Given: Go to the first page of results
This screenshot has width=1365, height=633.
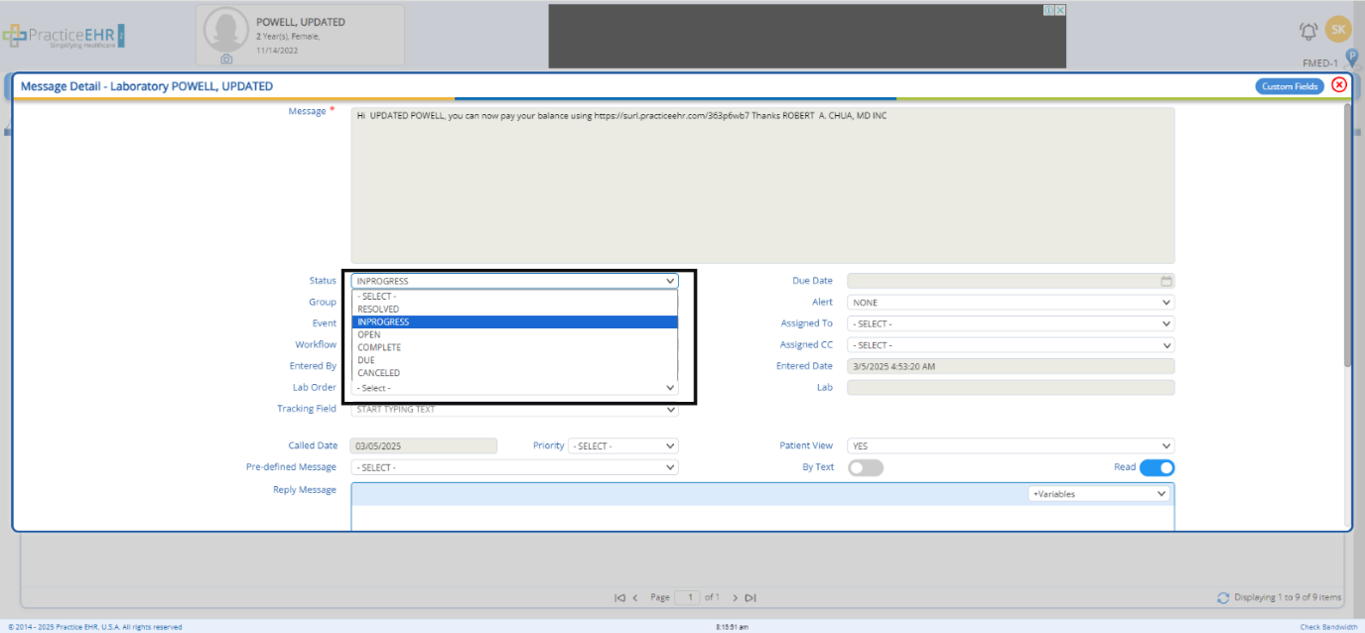Looking at the screenshot, I should [x=619, y=597].
